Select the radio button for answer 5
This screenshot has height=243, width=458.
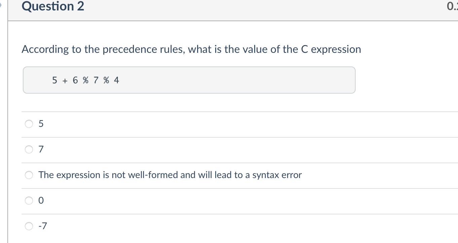[29, 124]
